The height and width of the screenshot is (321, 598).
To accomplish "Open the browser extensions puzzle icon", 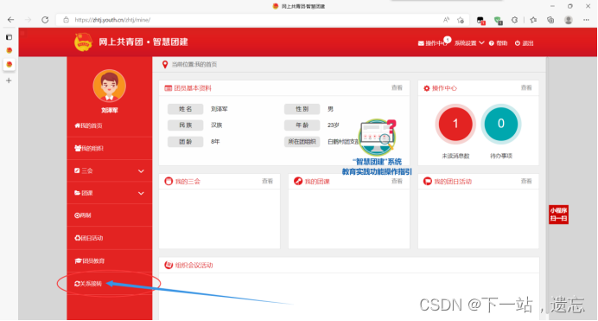I will [514, 20].
